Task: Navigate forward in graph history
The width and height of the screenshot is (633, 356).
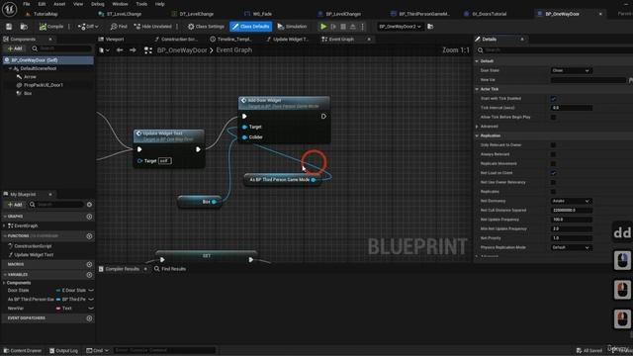Action: coord(133,50)
